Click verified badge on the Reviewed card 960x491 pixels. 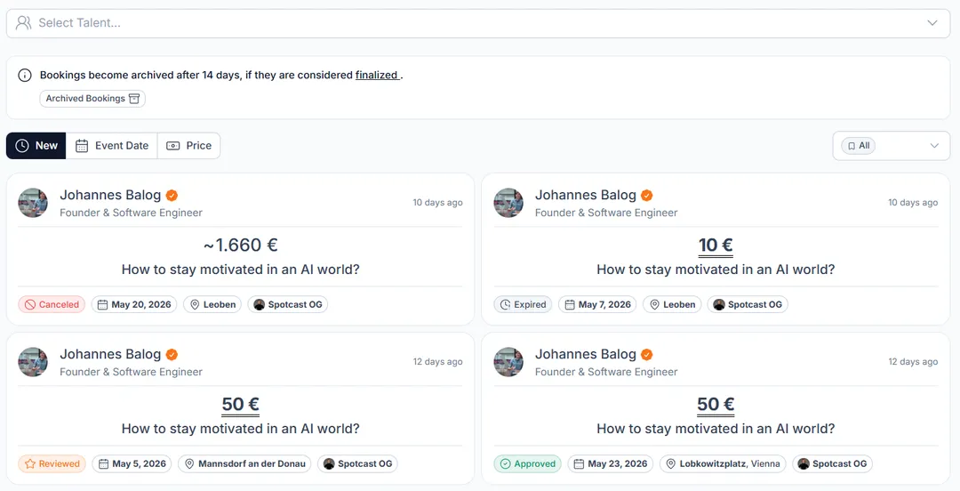click(172, 355)
